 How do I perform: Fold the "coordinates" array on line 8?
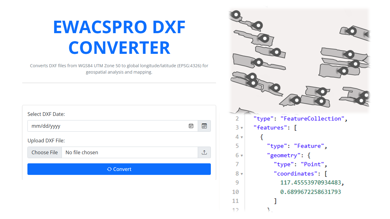click(242, 174)
